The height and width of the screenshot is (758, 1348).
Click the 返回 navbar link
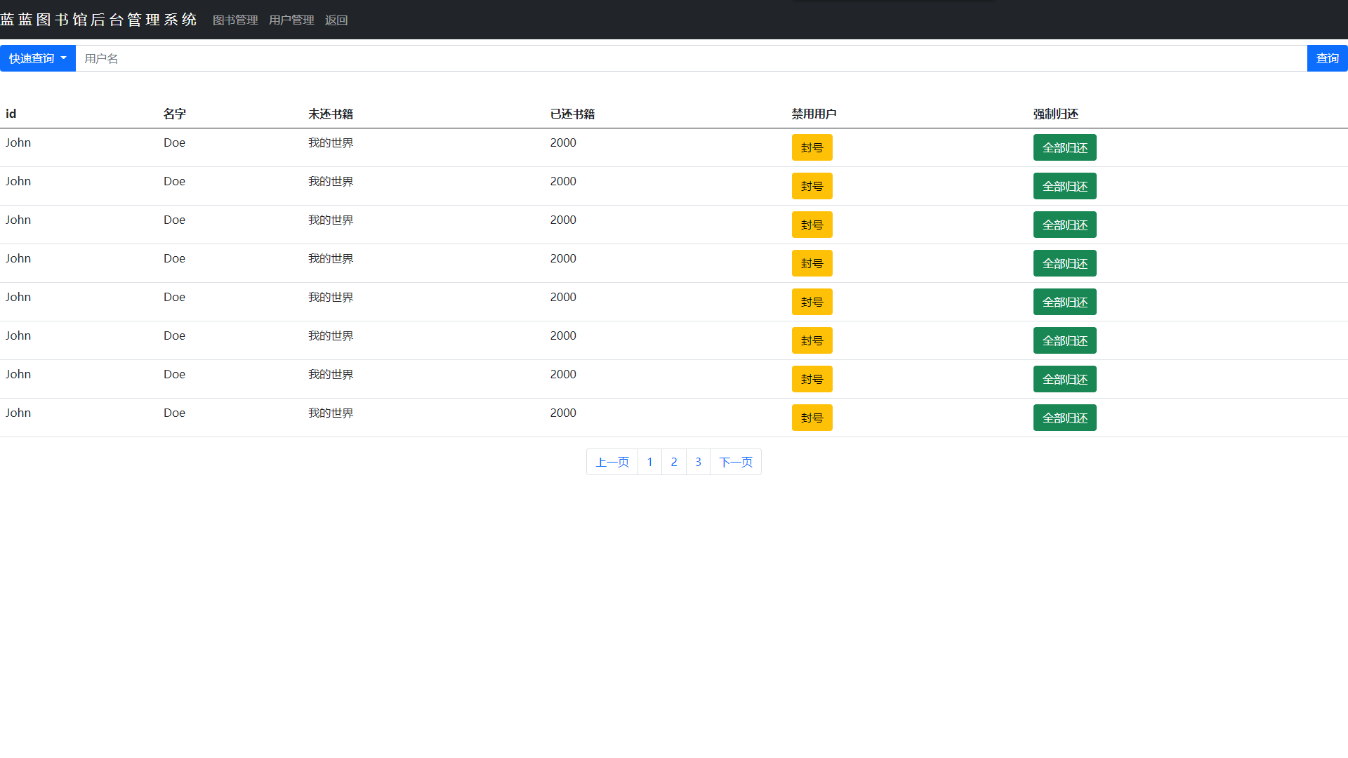tap(336, 20)
